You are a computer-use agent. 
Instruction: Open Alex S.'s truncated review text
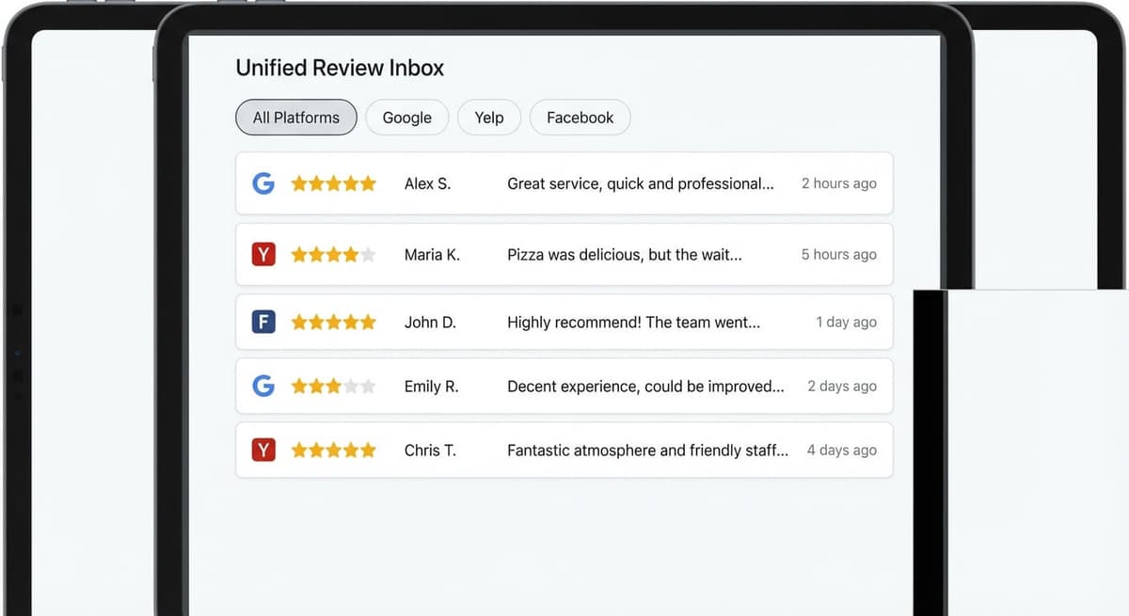641,183
